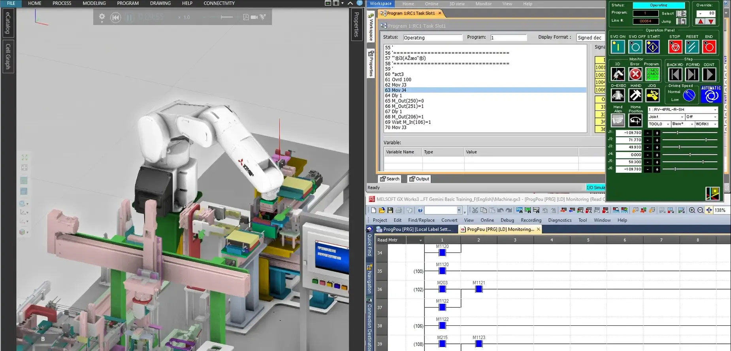Viewport: 731px width, 351px height.
Task: Toggle the Normal/Low driving speed dial
Action: pyautogui.click(x=689, y=95)
